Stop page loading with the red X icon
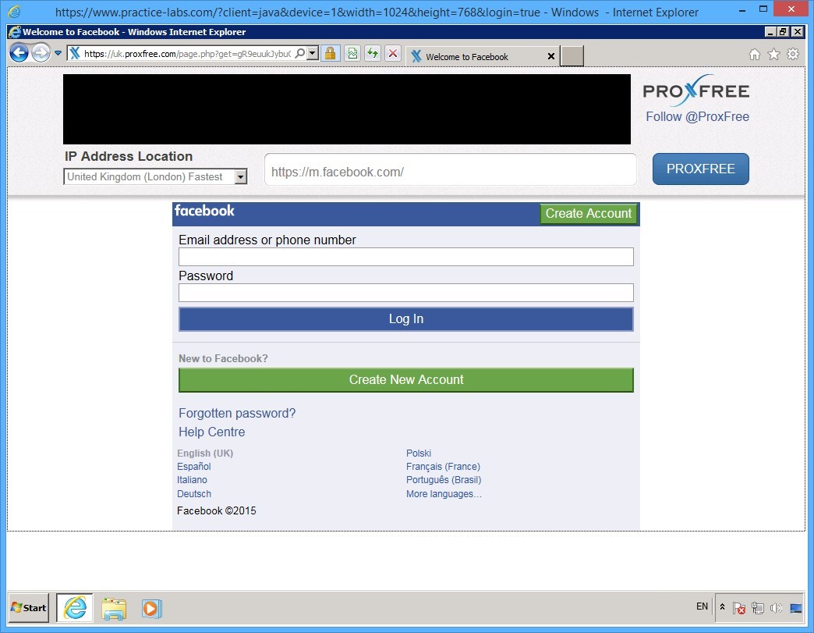The image size is (814, 633). [x=392, y=53]
